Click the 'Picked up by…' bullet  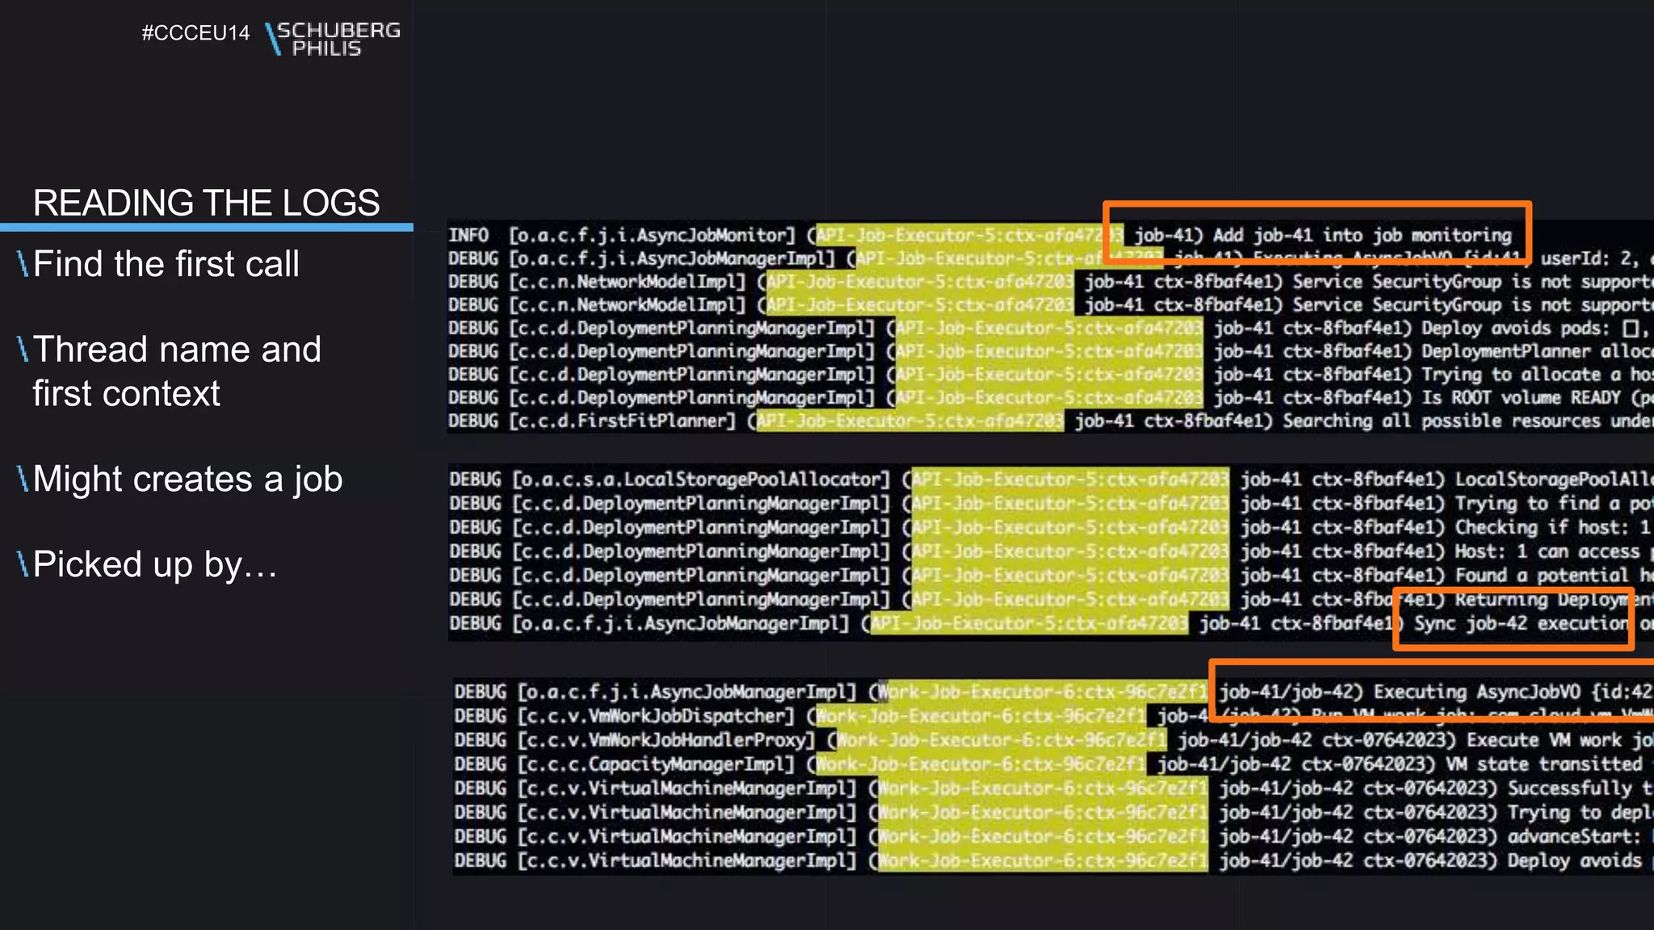click(148, 564)
